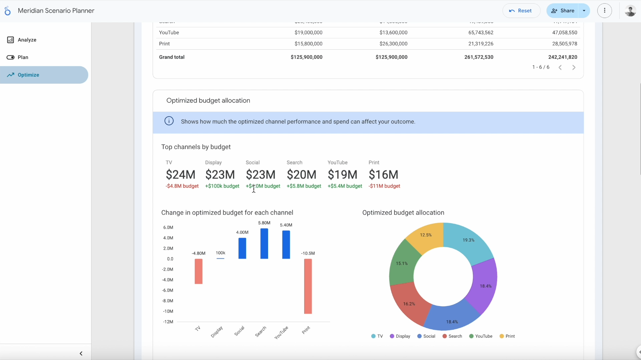Image resolution: width=641 pixels, height=360 pixels.
Task: Expand the right side panel arrow
Action: [639, 352]
